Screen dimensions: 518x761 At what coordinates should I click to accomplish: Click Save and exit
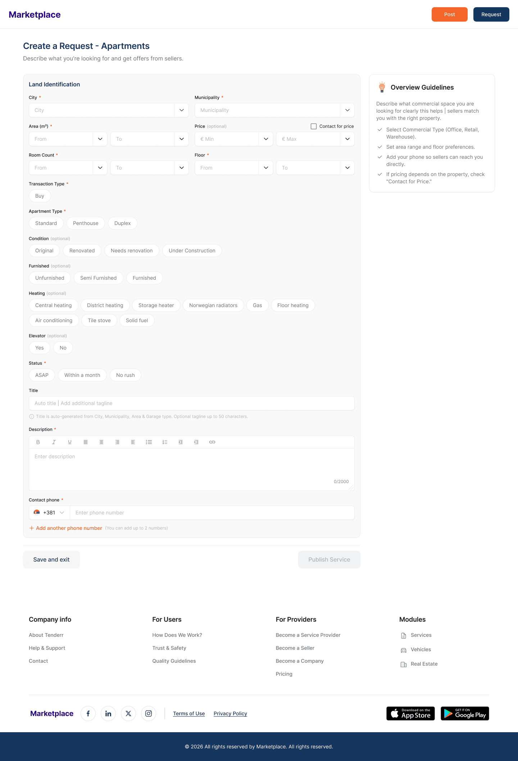(x=51, y=559)
